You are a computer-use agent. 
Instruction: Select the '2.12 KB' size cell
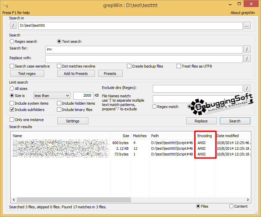(122, 148)
